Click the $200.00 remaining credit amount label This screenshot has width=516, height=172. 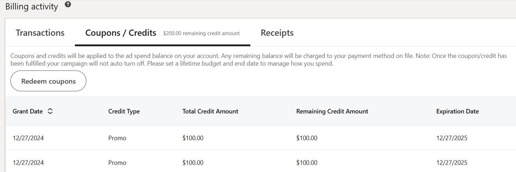point(202,34)
